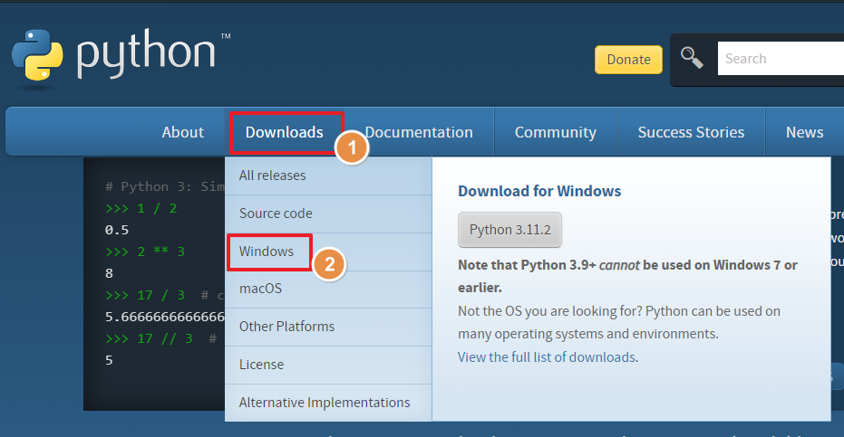Click the Donate button
Image resolution: width=844 pixels, height=437 pixels.
tap(629, 60)
